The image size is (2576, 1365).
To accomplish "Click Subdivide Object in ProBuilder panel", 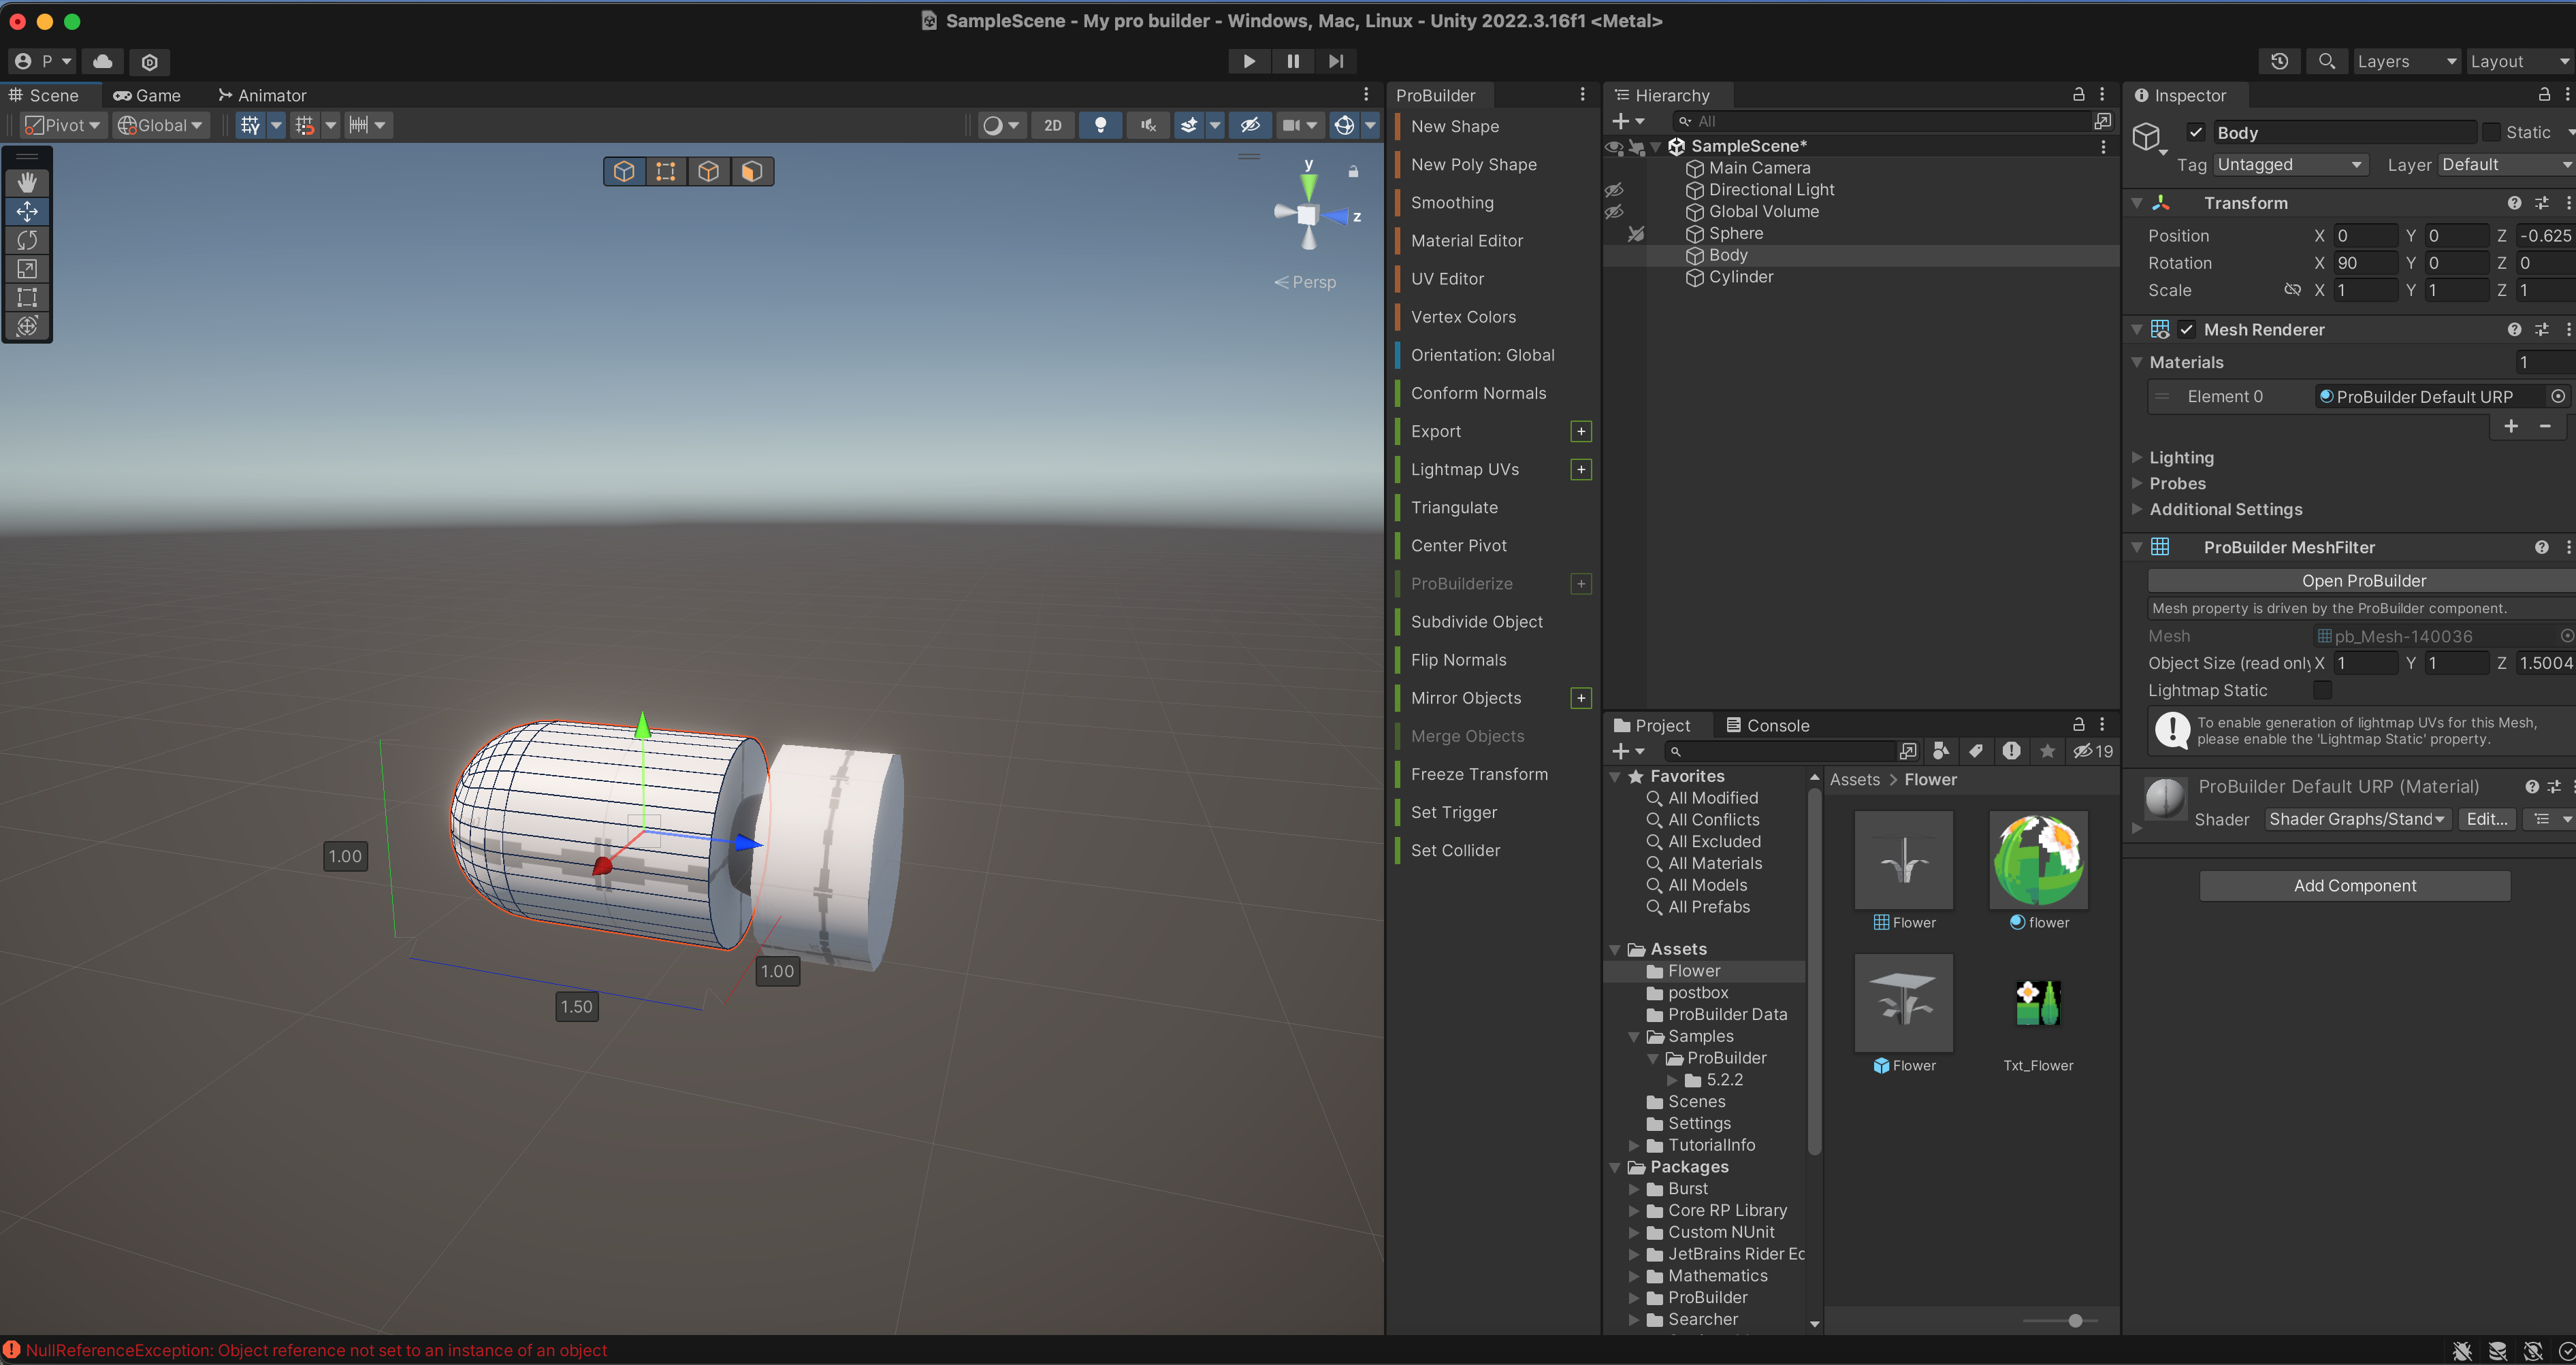I will [x=1476, y=621].
